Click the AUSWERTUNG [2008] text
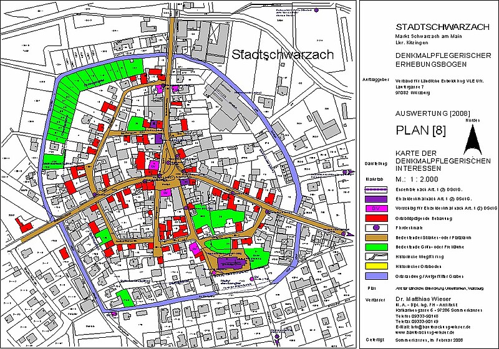Screen dimensions: 499x349 pyautogui.click(x=426, y=113)
